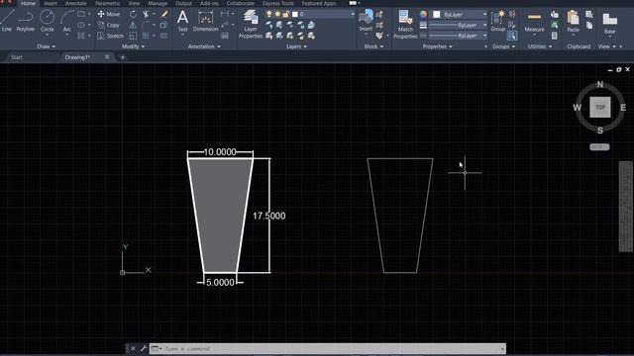The image size is (634, 356).
Task: Activate the Array tool
Action: click(x=146, y=36)
